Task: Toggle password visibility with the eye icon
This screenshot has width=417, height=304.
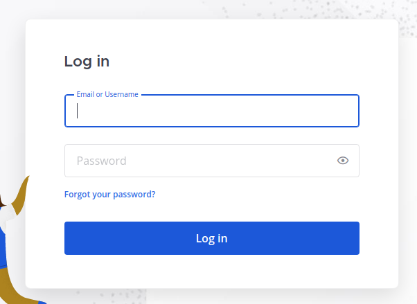Action: 342,161
